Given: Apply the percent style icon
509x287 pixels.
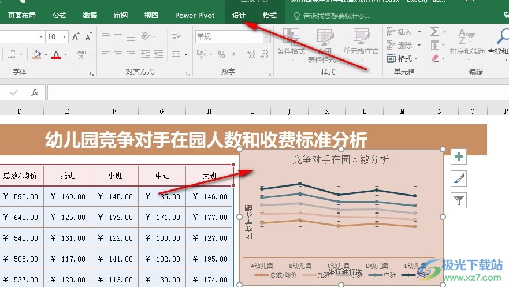Looking at the screenshot, I should (x=221, y=54).
